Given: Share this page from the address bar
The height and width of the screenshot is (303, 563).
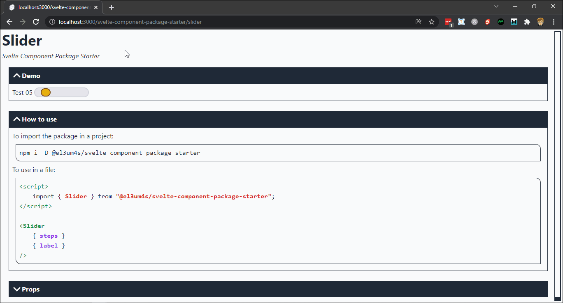Looking at the screenshot, I should pos(419,22).
